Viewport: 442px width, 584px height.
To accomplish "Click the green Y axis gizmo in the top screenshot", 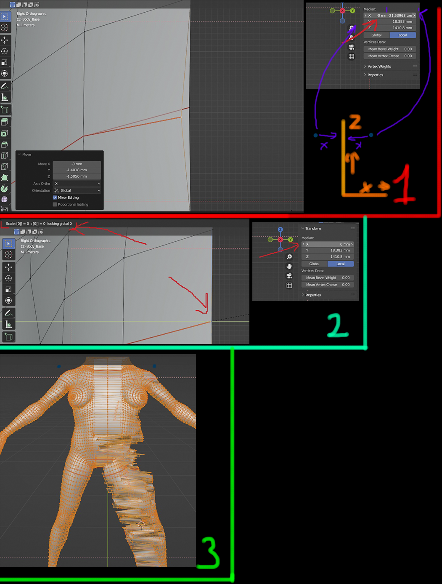I will point(353,11).
